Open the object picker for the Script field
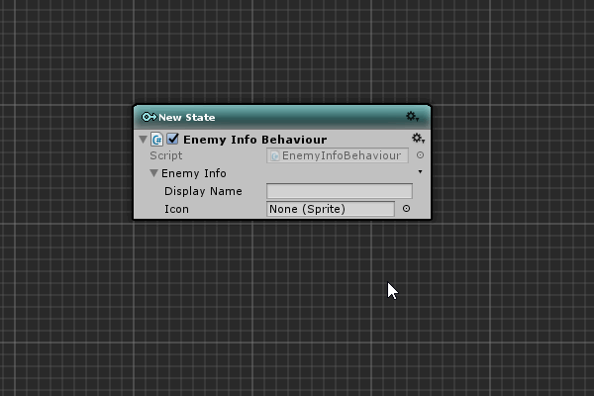This screenshot has height=396, width=594. (x=420, y=155)
